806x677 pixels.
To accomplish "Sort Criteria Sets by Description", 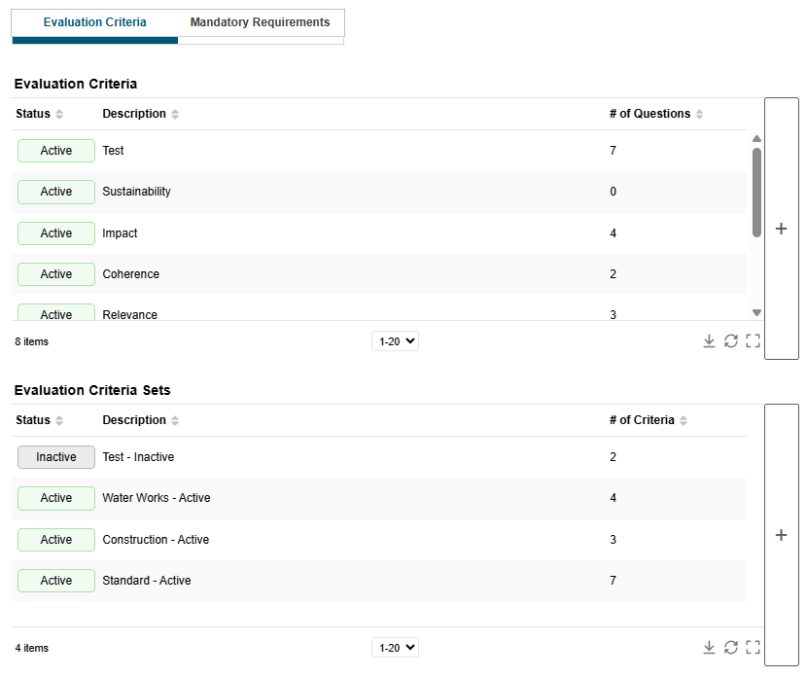I will click(x=175, y=420).
